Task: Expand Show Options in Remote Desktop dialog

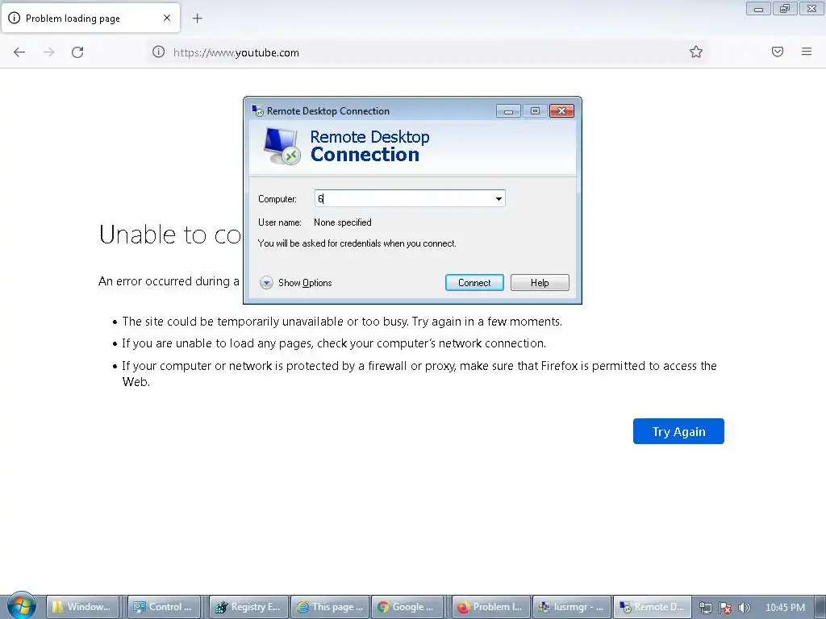Action: pos(295,283)
